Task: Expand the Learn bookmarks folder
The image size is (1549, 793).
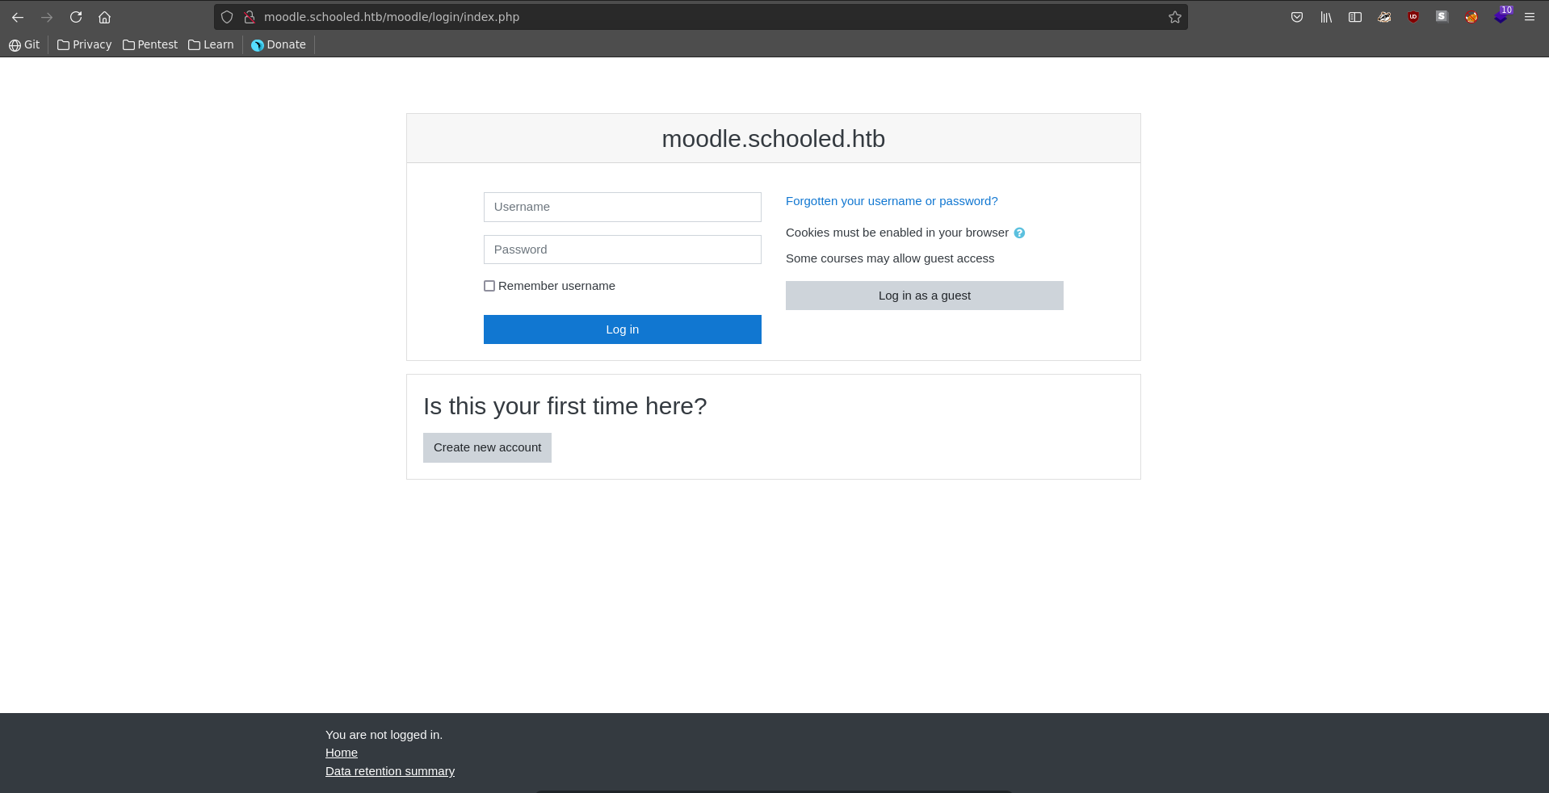Action: [211, 44]
